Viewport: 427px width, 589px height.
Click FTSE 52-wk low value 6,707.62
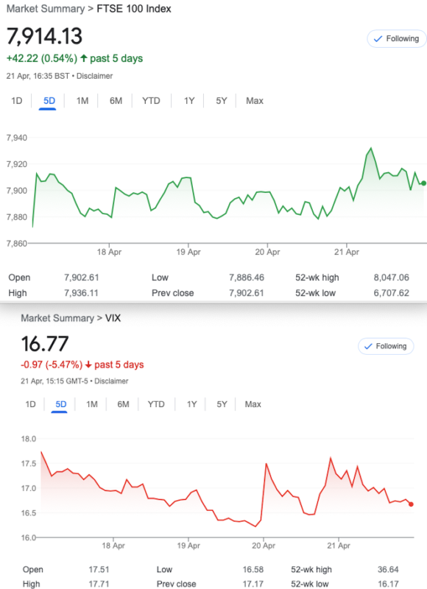392,293
